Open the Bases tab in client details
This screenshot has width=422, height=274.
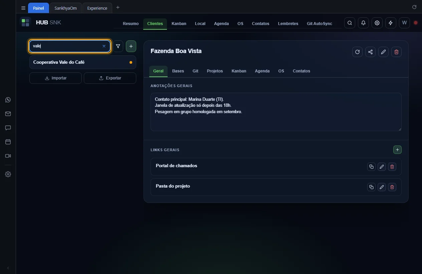point(178,71)
